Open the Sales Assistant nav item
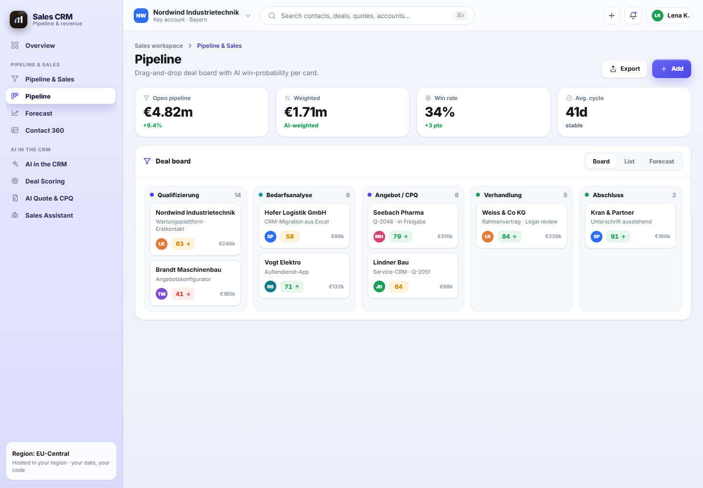Screen dimensions: 703x488 [x=61, y=215]
